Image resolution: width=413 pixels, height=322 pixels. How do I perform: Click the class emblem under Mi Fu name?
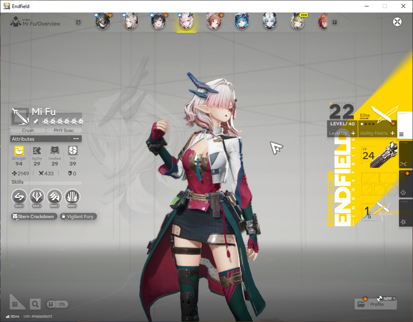pos(35,122)
